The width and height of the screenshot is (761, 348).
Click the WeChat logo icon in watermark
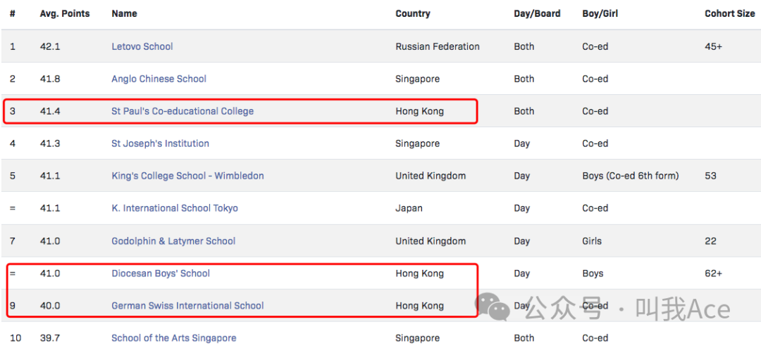493,307
